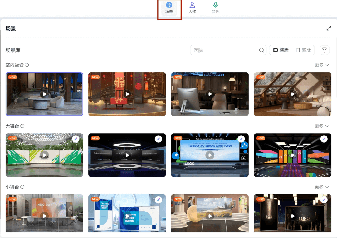This screenshot has width=337, height=238.
Task: Click edit pencil on medicine summit forum scene
Action: point(241,139)
